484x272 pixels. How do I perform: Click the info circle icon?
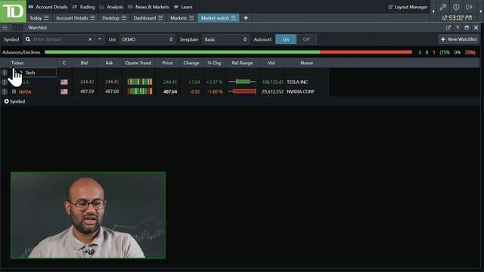click(456, 7)
